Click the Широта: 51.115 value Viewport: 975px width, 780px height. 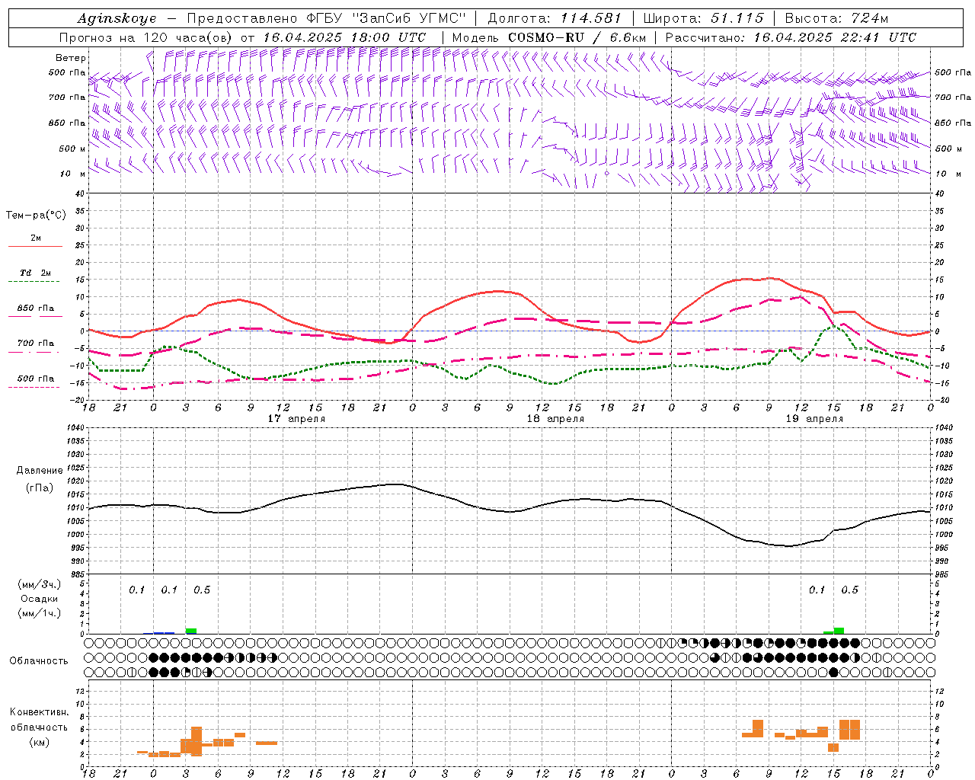click(x=703, y=18)
